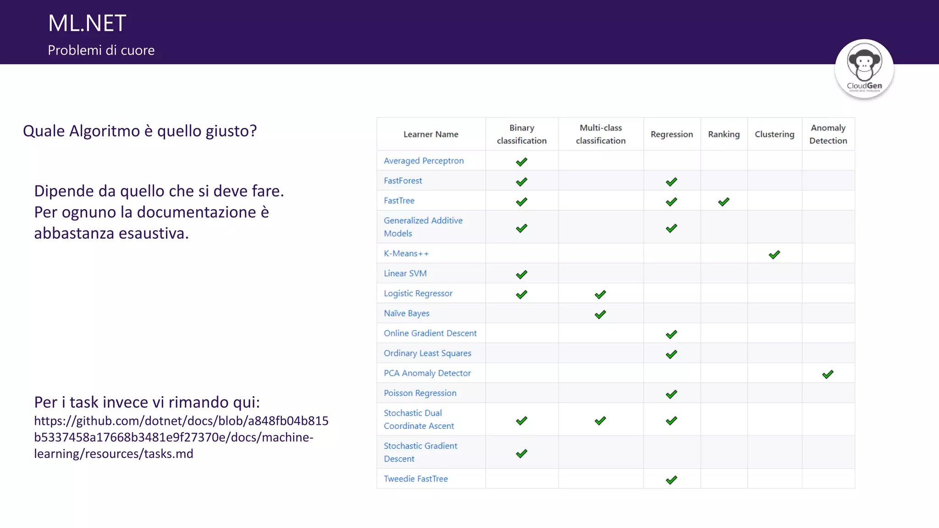939x528 pixels.
Task: Open the FastTree learner link
Action: coord(399,201)
